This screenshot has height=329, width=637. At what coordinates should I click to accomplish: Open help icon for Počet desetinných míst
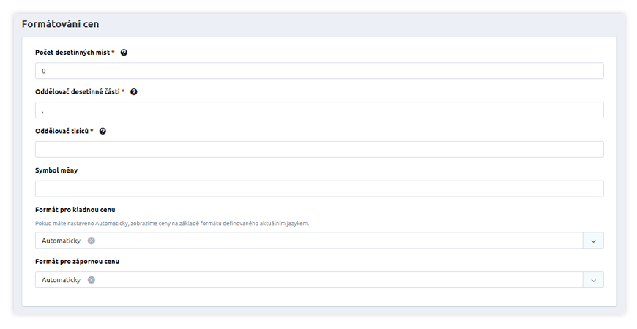[x=124, y=53]
